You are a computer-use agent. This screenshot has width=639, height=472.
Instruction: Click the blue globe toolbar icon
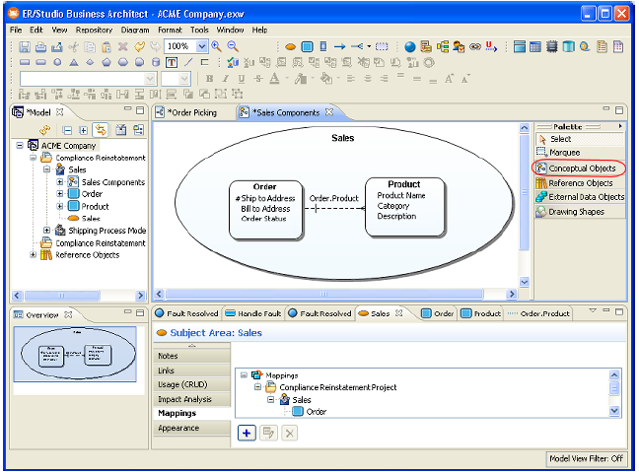410,47
